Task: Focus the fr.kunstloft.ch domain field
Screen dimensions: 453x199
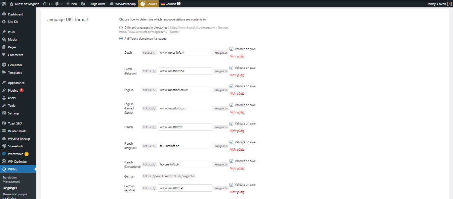Action: pos(185,164)
